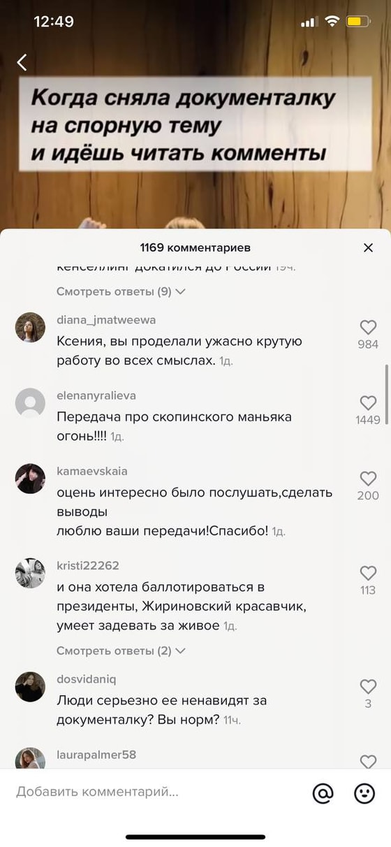Viewport: 391px width, 847px height.
Task: Expand 'Смотреть ответы (9)' replies
Action: [121, 291]
